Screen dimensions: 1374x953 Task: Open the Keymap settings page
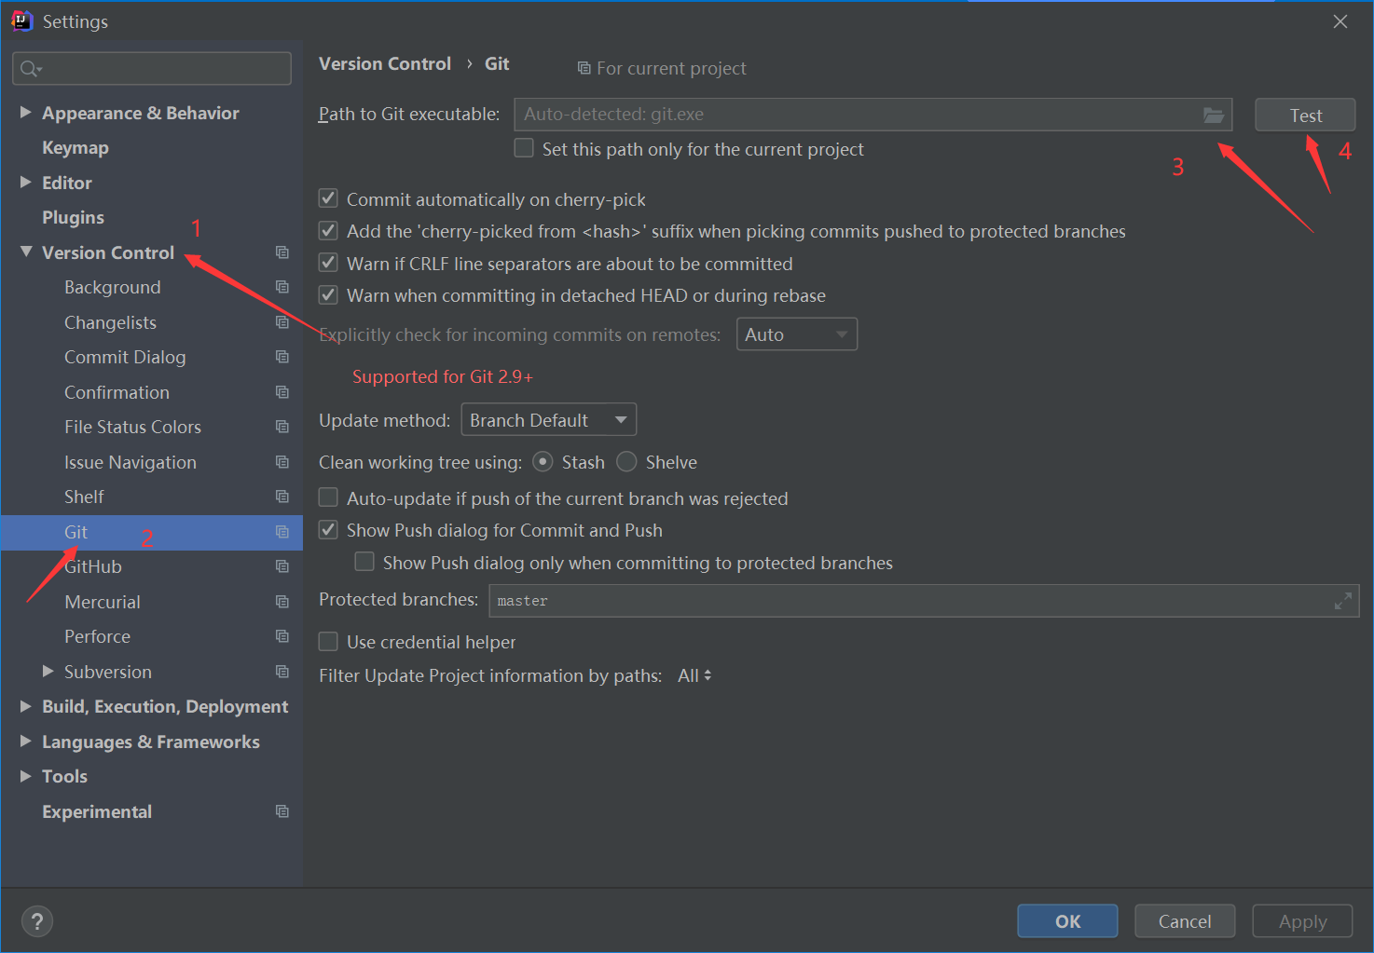coord(76,148)
